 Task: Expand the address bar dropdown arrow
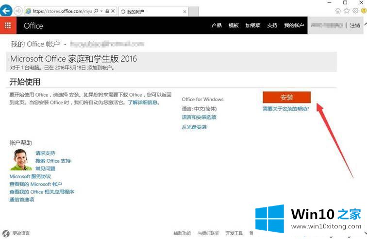click(101, 11)
